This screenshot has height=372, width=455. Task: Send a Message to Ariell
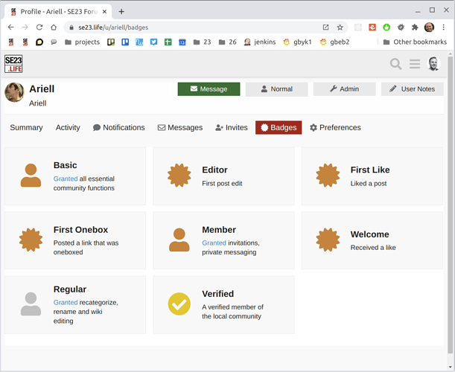tap(209, 89)
